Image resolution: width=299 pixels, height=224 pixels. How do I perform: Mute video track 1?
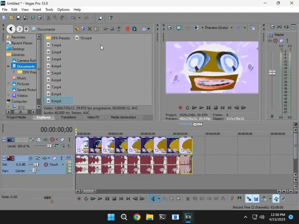point(62,140)
